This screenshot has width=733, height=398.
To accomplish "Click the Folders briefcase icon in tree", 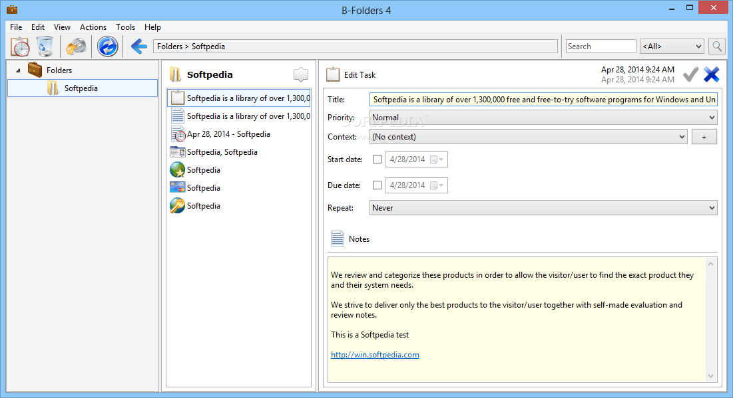I will [x=35, y=70].
